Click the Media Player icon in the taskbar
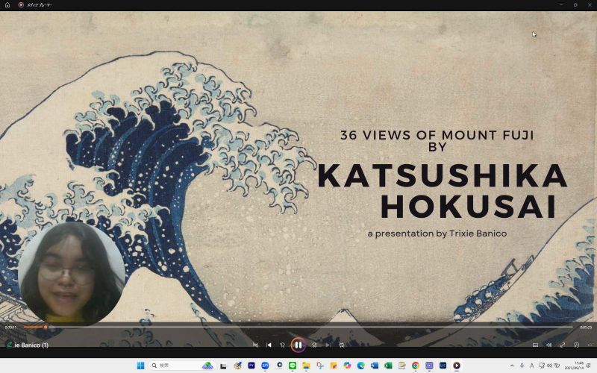The width and height of the screenshot is (597, 373). [x=457, y=366]
